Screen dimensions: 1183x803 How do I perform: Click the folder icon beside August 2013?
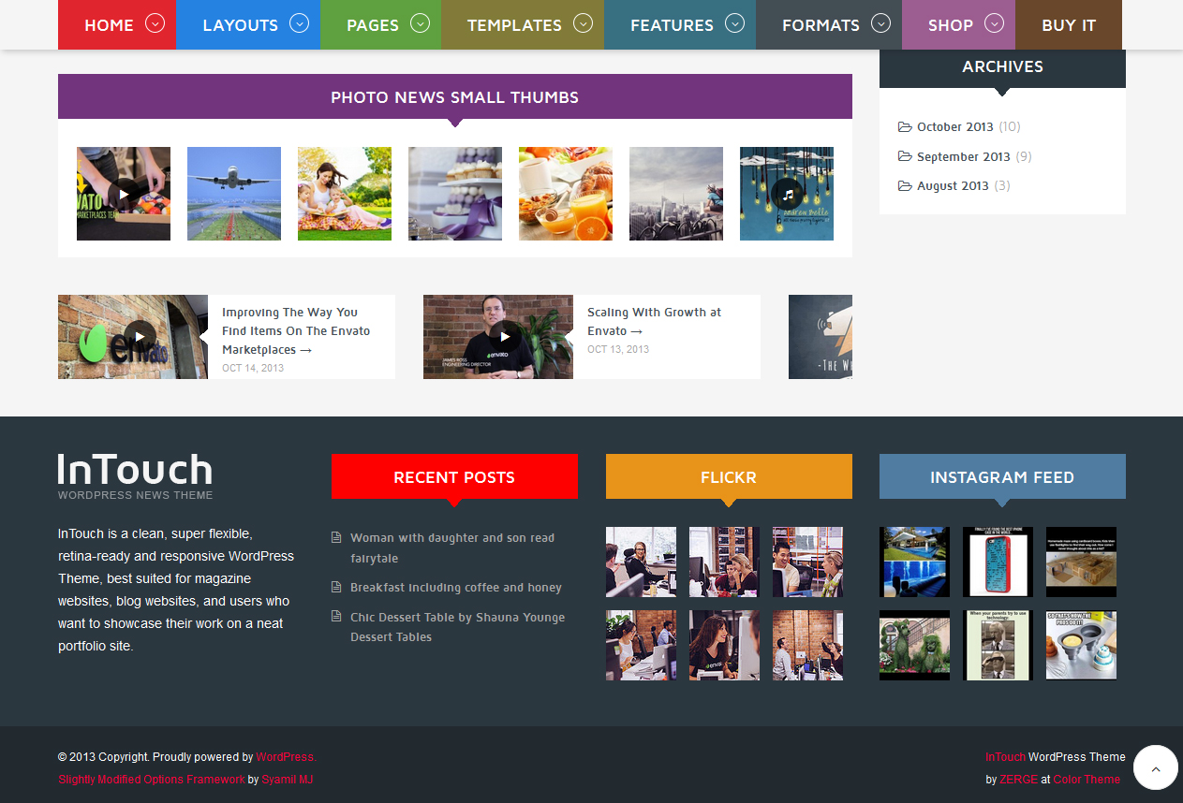point(904,185)
